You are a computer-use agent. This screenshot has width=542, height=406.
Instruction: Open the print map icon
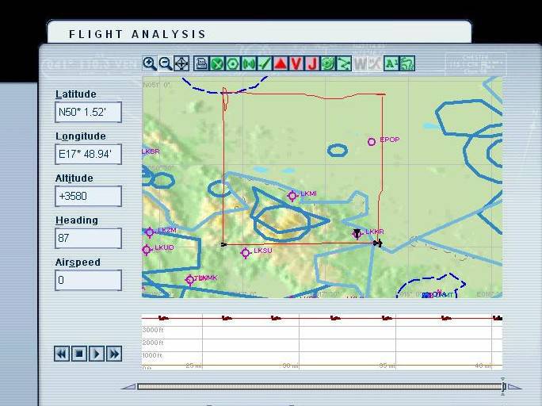(200, 63)
